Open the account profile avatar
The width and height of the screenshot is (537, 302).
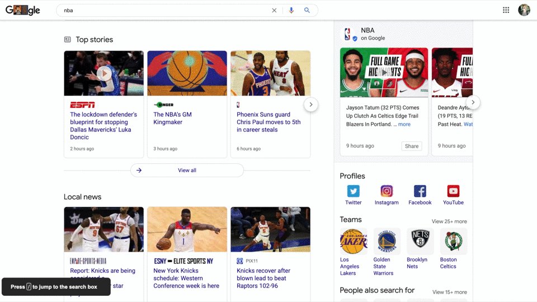(524, 10)
